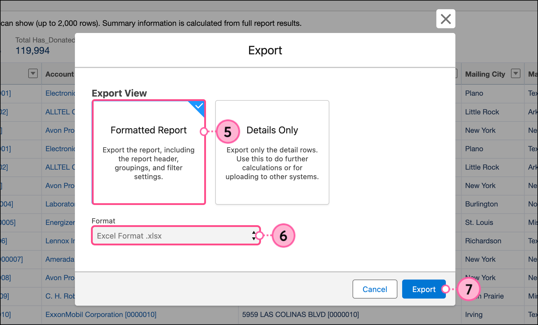Open the Excel Format .xlsx dropdown
The width and height of the screenshot is (538, 325).
point(176,236)
